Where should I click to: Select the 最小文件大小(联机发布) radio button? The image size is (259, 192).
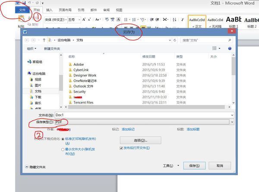63,150
